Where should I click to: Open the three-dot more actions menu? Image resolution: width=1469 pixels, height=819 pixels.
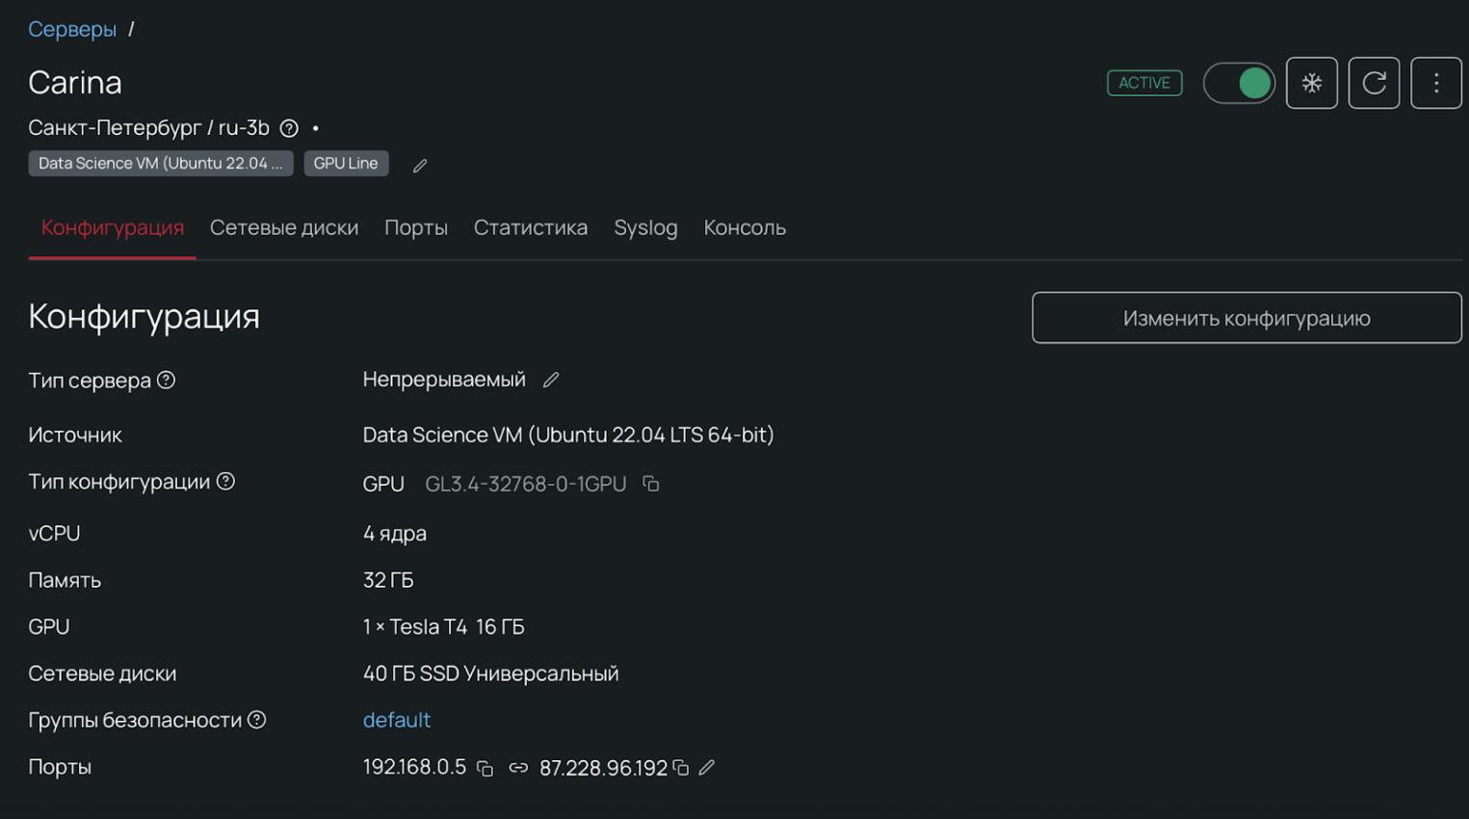[x=1435, y=83]
